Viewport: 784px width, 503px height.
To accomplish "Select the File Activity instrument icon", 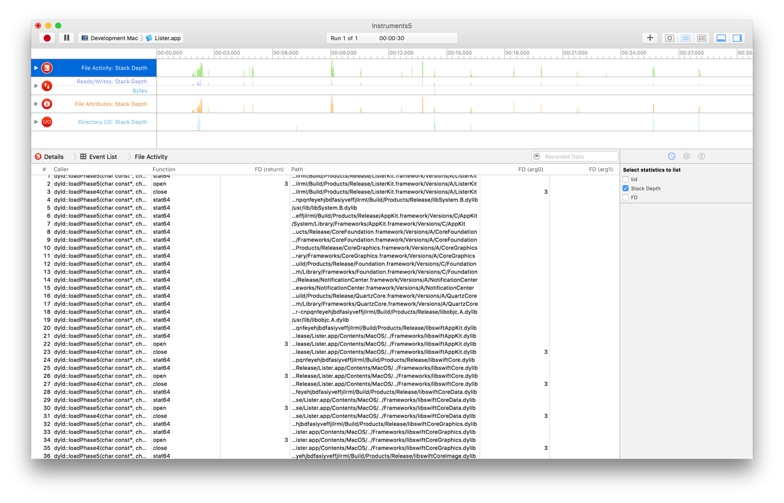I will pos(47,67).
